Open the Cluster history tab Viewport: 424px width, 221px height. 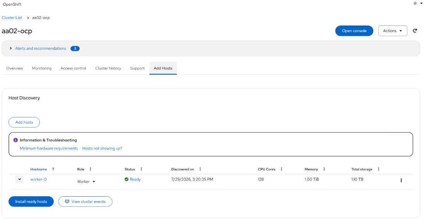point(108,68)
